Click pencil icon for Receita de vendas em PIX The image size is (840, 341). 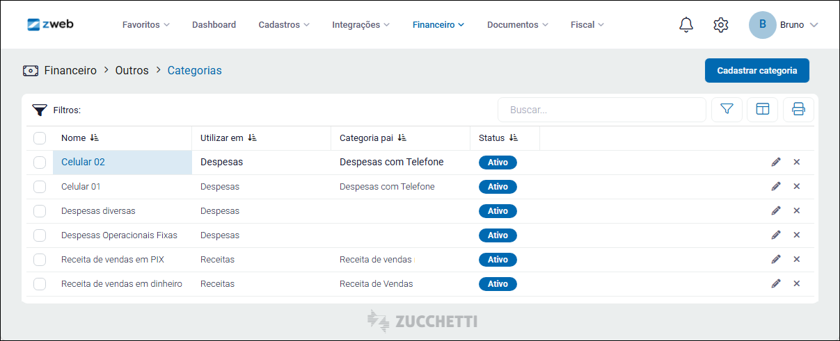pyautogui.click(x=776, y=260)
